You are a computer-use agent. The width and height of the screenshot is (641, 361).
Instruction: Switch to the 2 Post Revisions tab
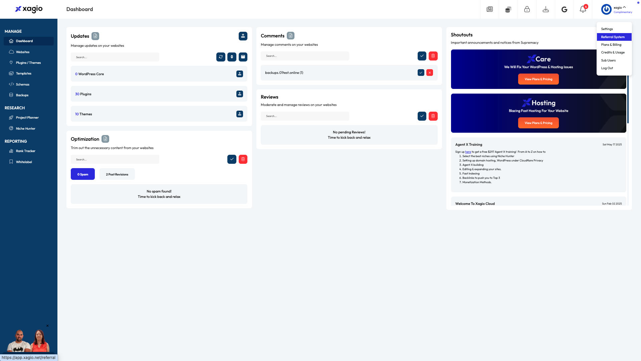[117, 174]
